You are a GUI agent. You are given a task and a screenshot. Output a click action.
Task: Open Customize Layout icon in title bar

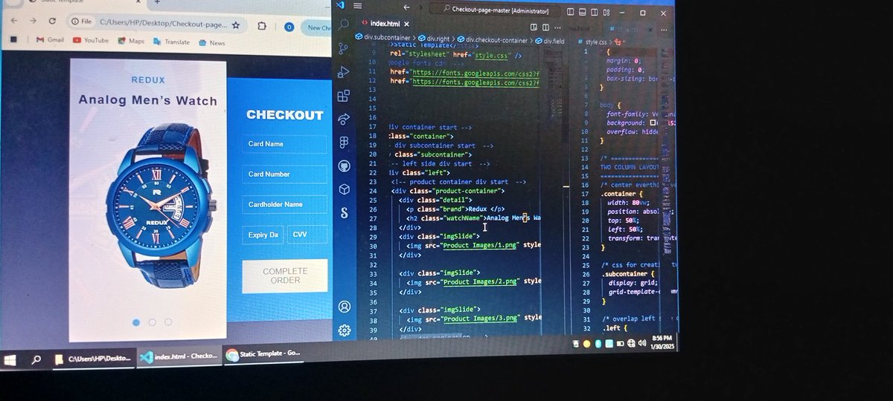606,11
